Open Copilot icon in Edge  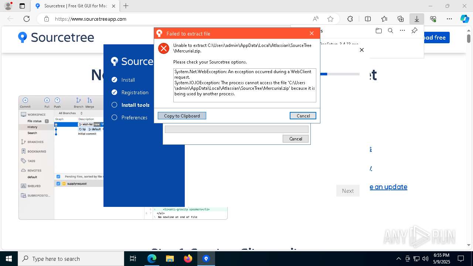[x=465, y=19]
